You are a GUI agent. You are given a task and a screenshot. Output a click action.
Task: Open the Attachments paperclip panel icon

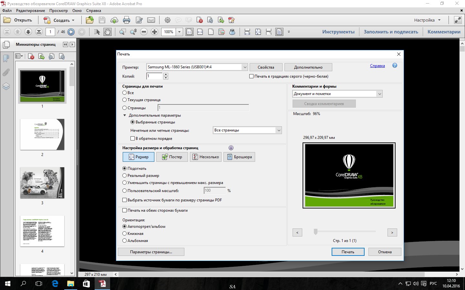click(x=6, y=72)
